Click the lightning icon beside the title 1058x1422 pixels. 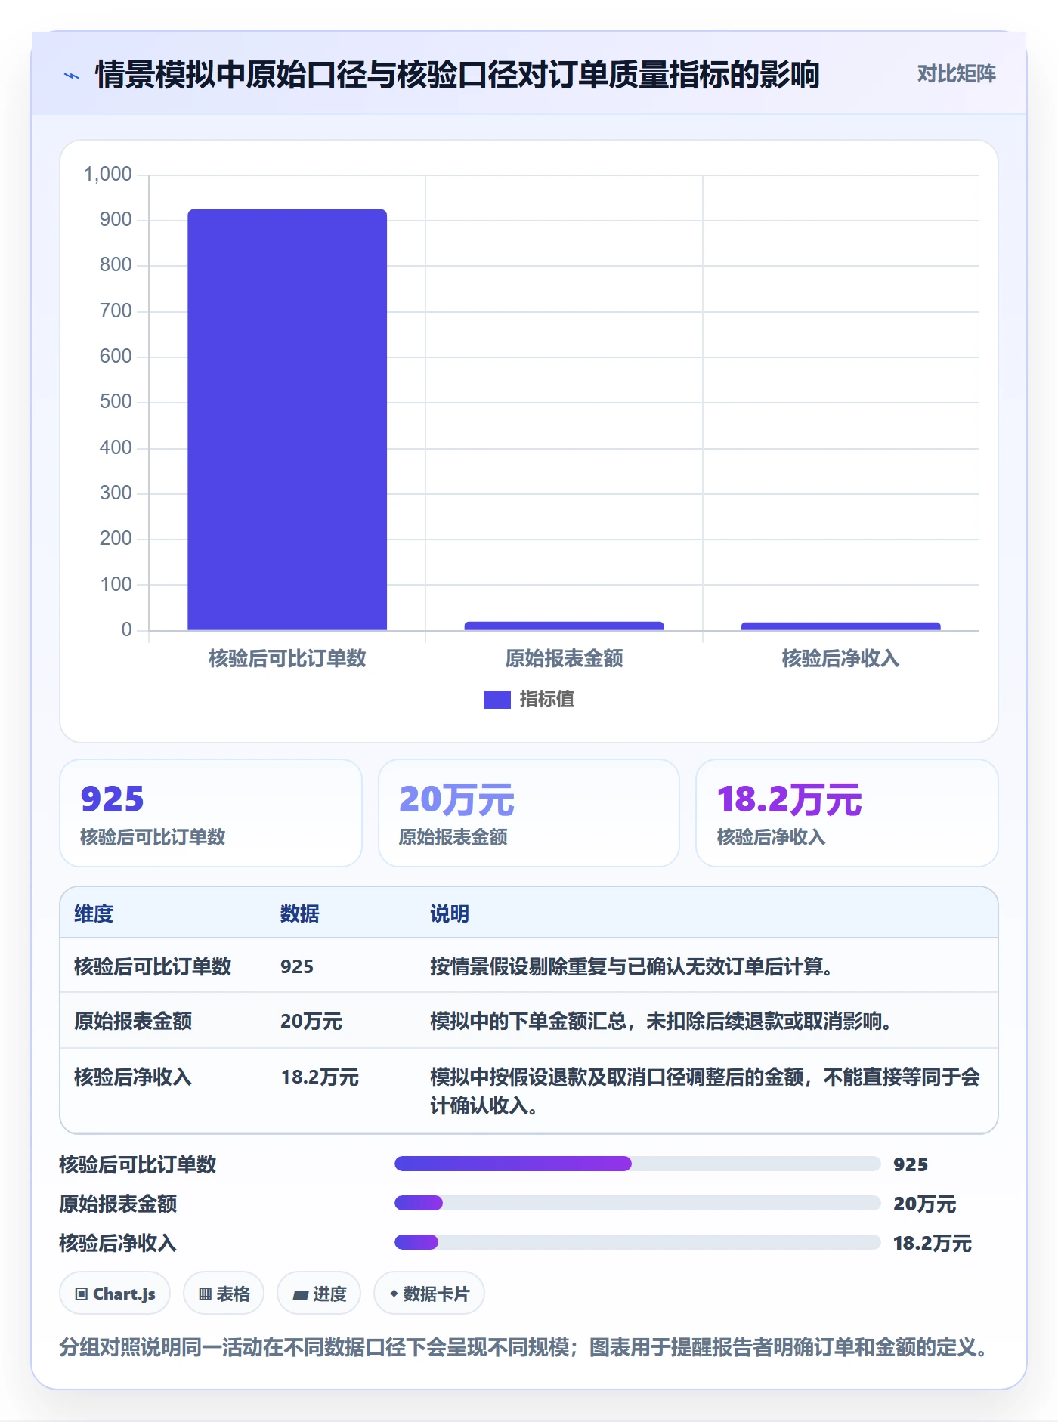tap(72, 76)
